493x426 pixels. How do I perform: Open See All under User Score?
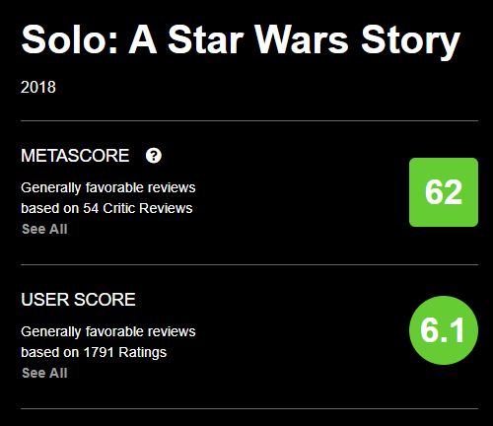[44, 373]
